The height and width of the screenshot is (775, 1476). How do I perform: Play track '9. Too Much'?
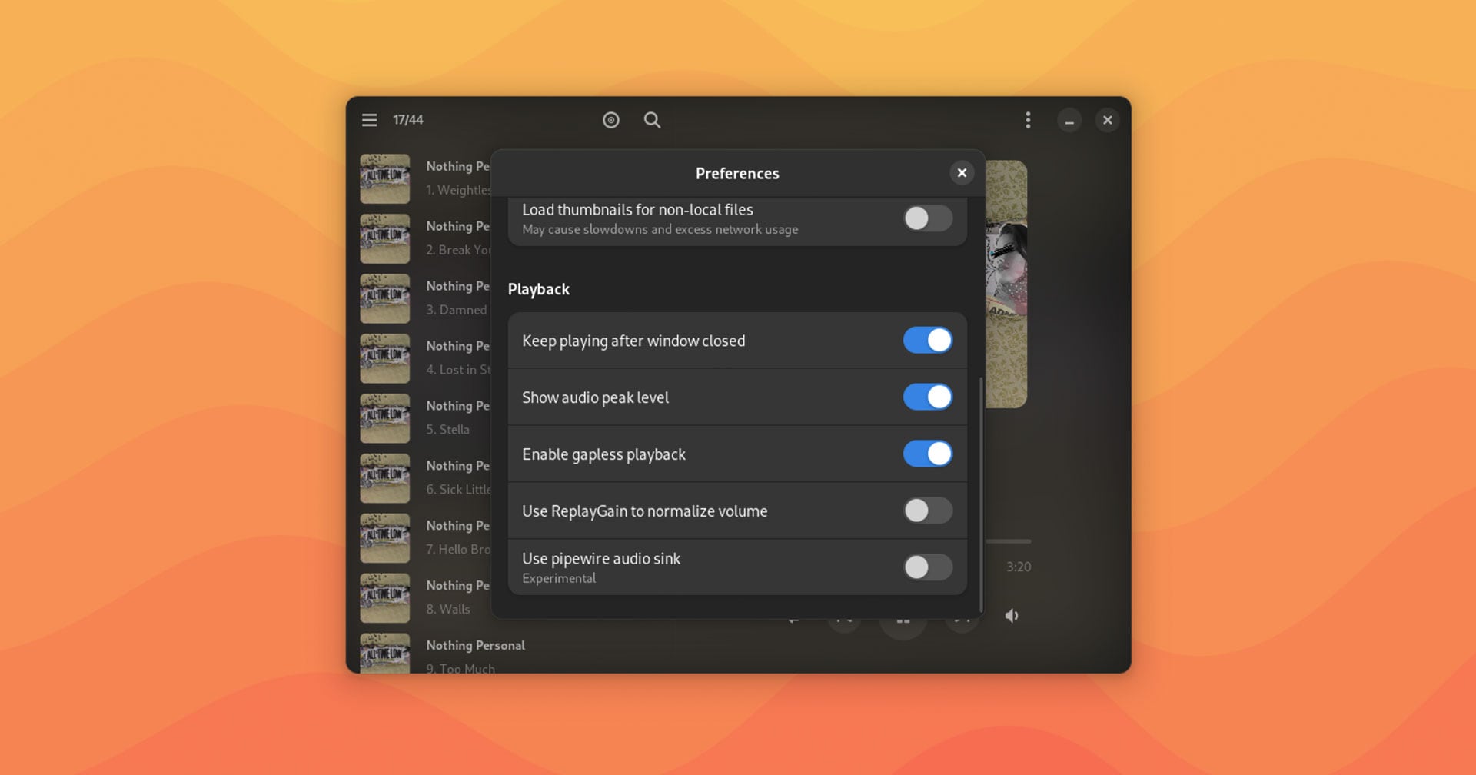460,668
